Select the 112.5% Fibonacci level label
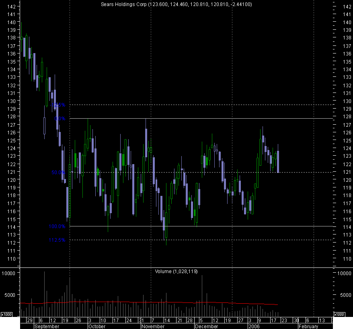Viewport: 353px width, 329px height. point(57,240)
